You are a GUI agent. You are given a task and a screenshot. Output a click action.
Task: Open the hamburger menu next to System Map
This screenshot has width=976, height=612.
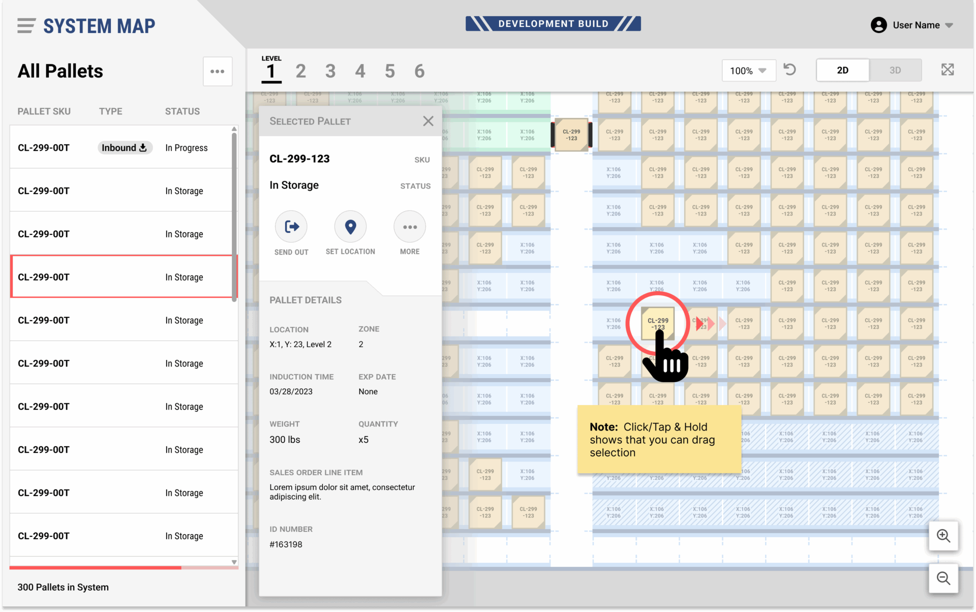[x=26, y=25]
